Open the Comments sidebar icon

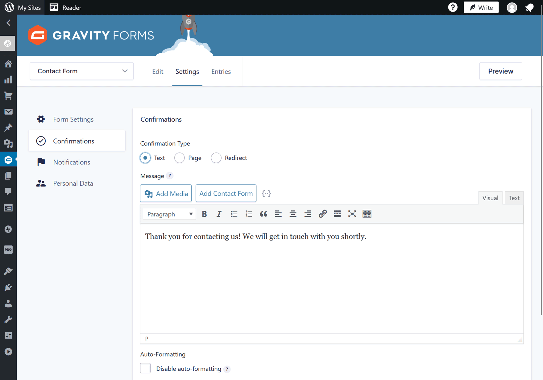[x=8, y=192]
